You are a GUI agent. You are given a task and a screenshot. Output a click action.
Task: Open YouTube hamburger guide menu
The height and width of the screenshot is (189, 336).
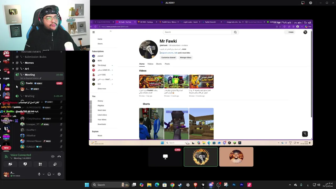[x=93, y=32]
